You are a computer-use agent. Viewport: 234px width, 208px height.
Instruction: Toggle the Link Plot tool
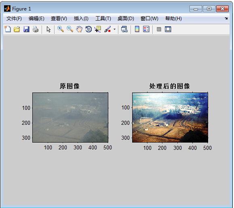coord(124,29)
